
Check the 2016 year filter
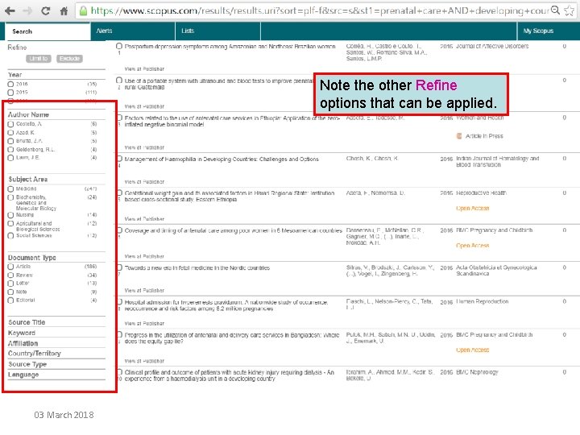tap(10, 85)
